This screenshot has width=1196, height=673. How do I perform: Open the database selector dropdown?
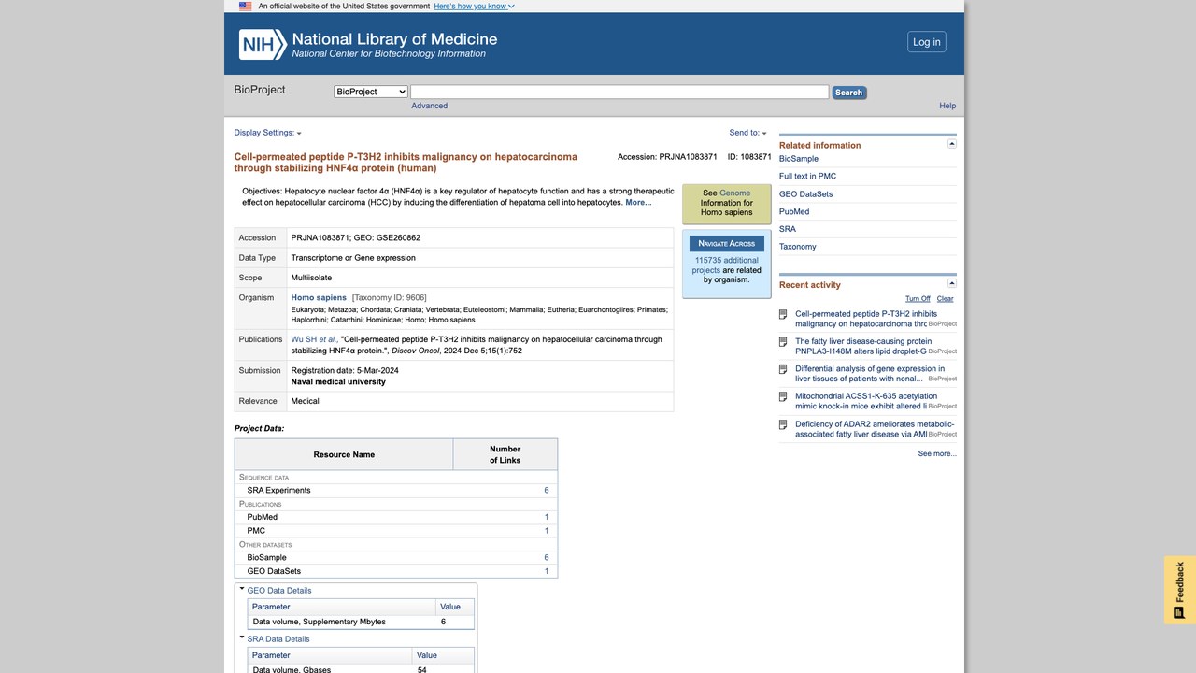(x=371, y=92)
